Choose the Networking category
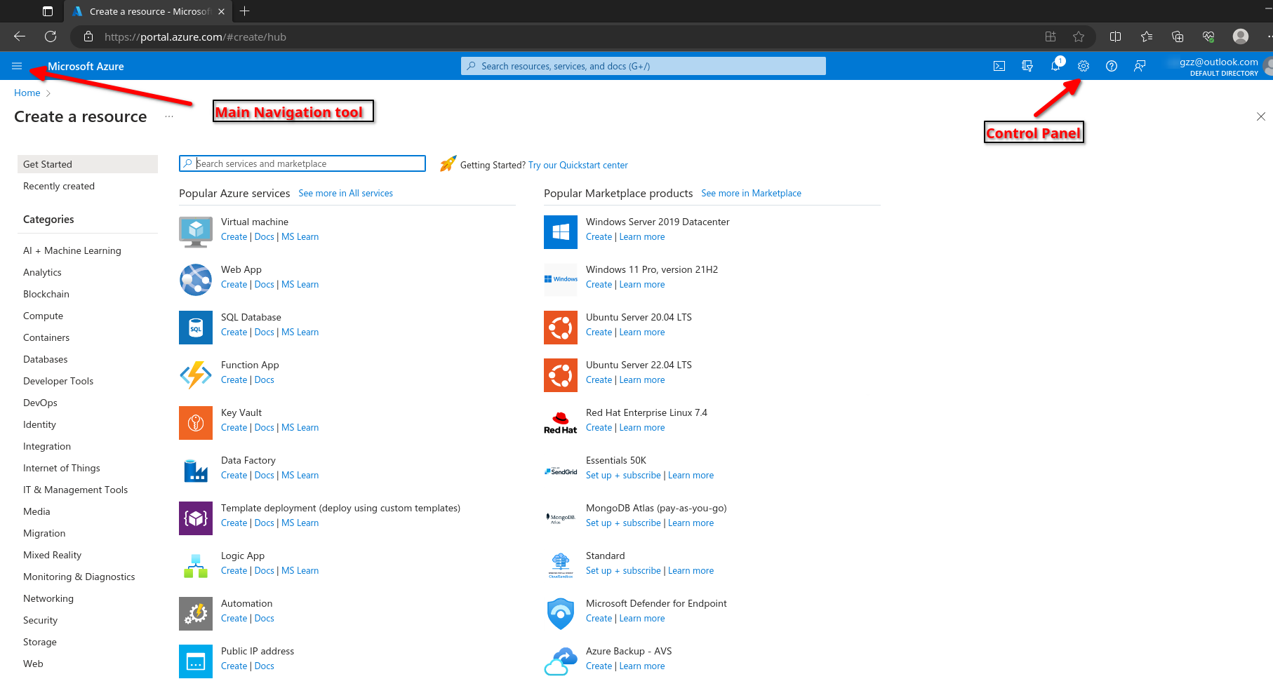 (48, 598)
